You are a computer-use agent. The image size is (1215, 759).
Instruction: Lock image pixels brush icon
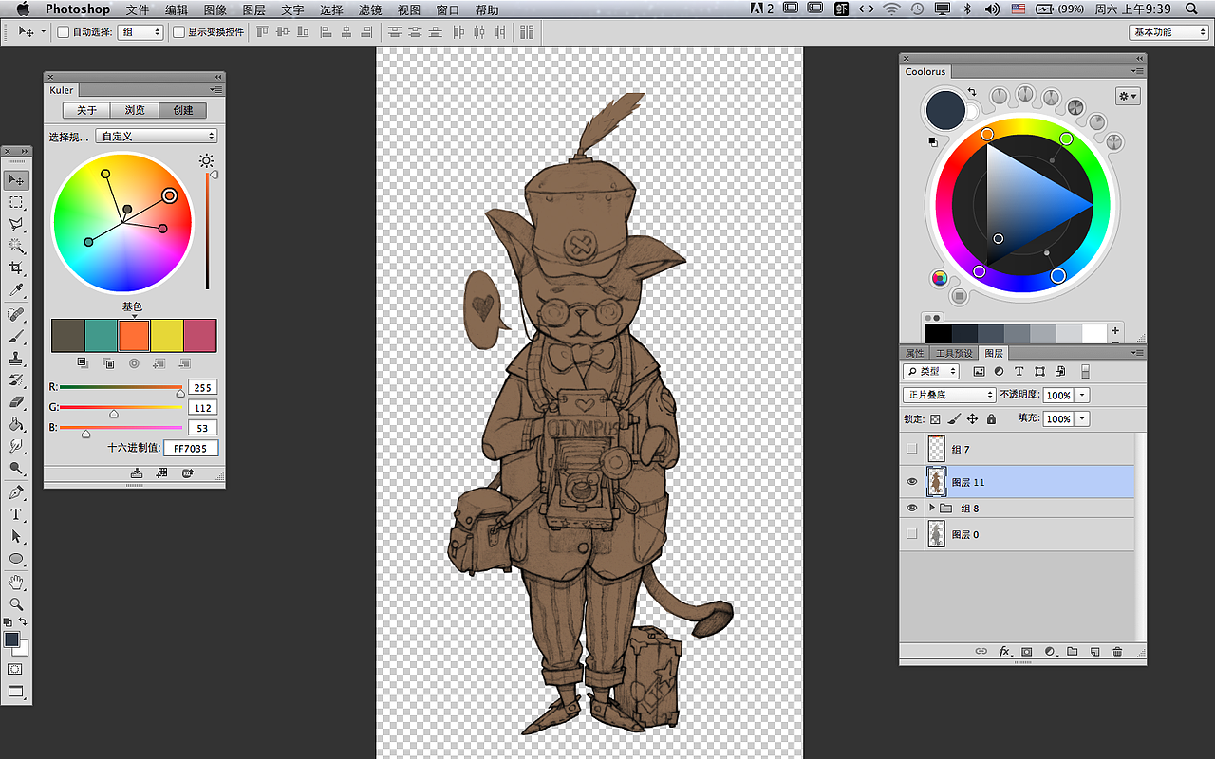click(x=954, y=418)
